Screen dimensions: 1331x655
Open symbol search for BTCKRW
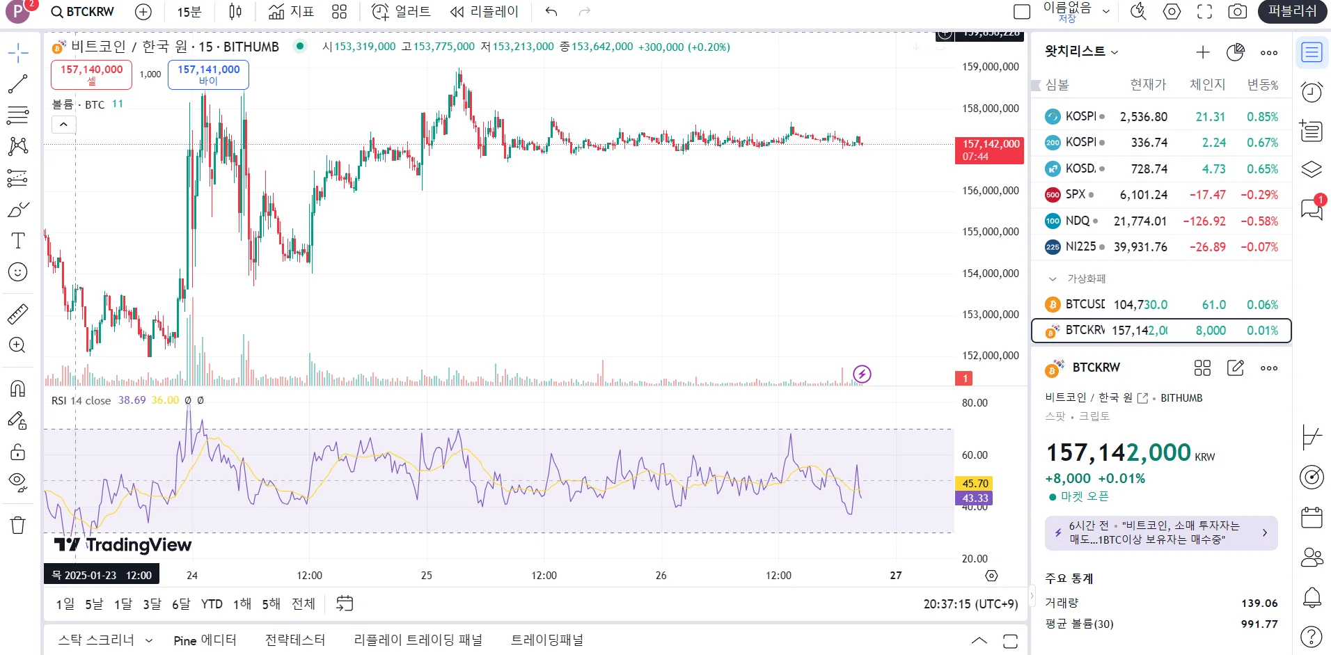point(83,12)
